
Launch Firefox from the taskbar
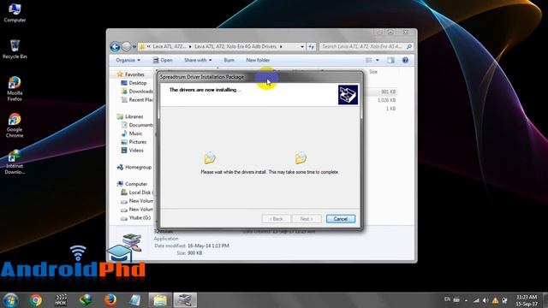coord(110,300)
